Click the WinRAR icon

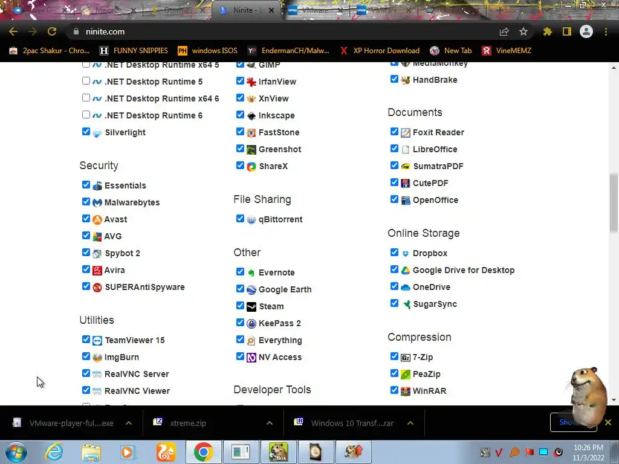pos(406,391)
